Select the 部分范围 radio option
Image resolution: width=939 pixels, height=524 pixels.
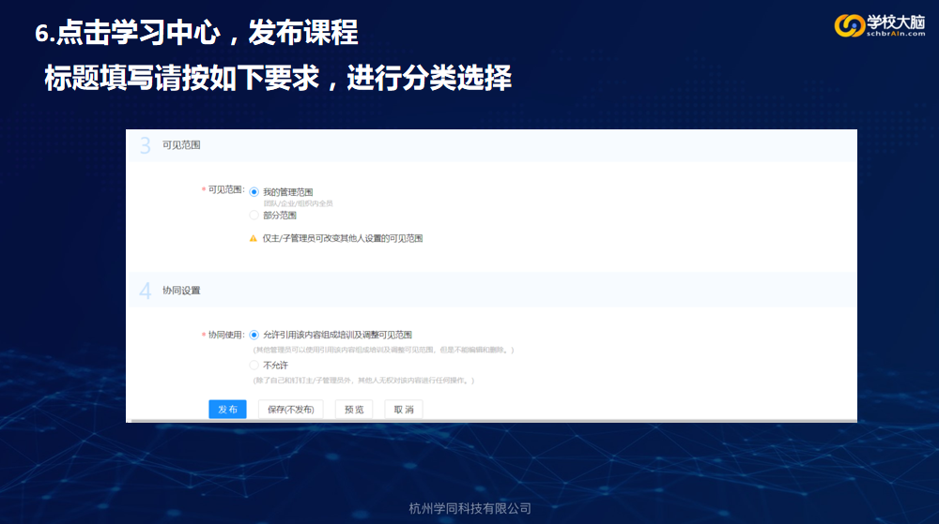click(254, 215)
